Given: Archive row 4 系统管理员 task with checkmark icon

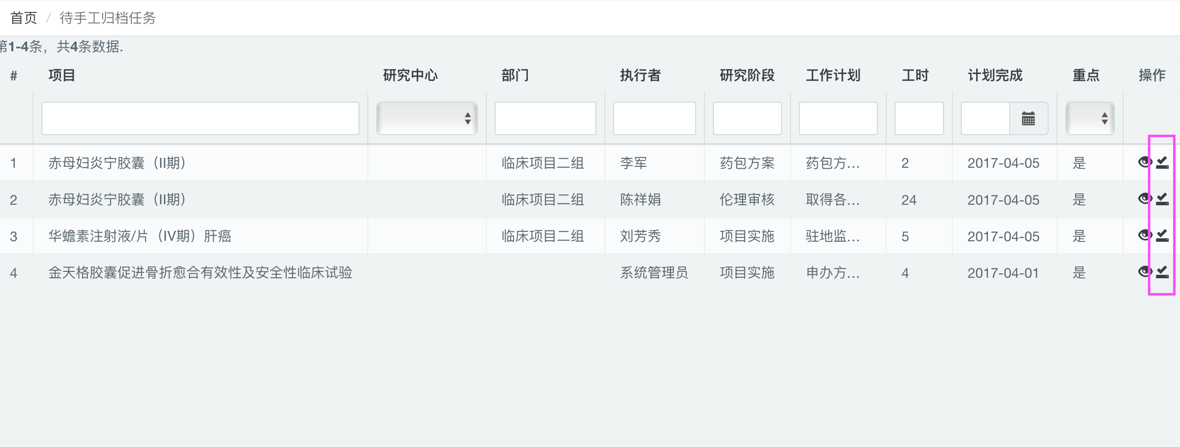Looking at the screenshot, I should (1162, 271).
